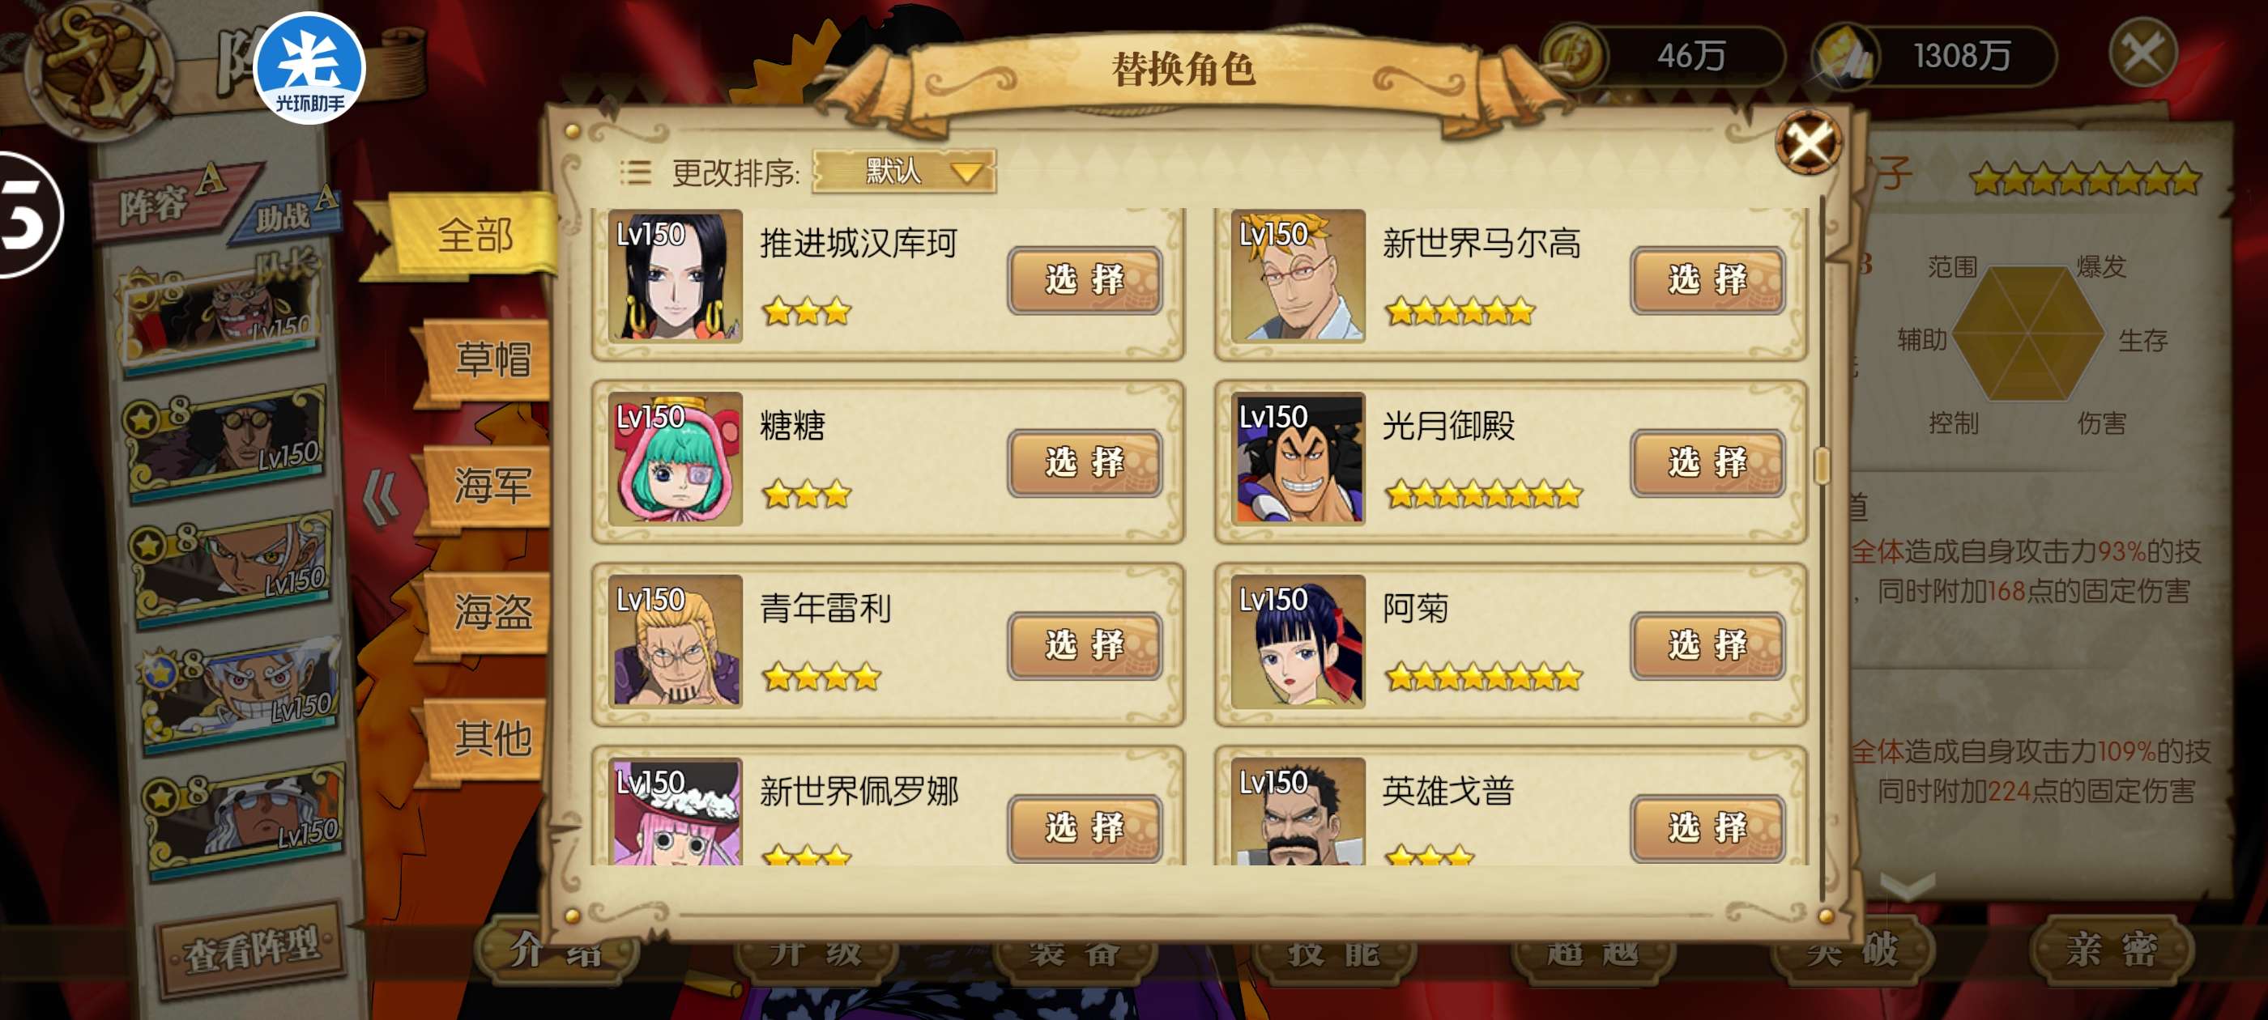The width and height of the screenshot is (2268, 1020).
Task: Open the 默认 sort order dropdown
Action: [904, 171]
